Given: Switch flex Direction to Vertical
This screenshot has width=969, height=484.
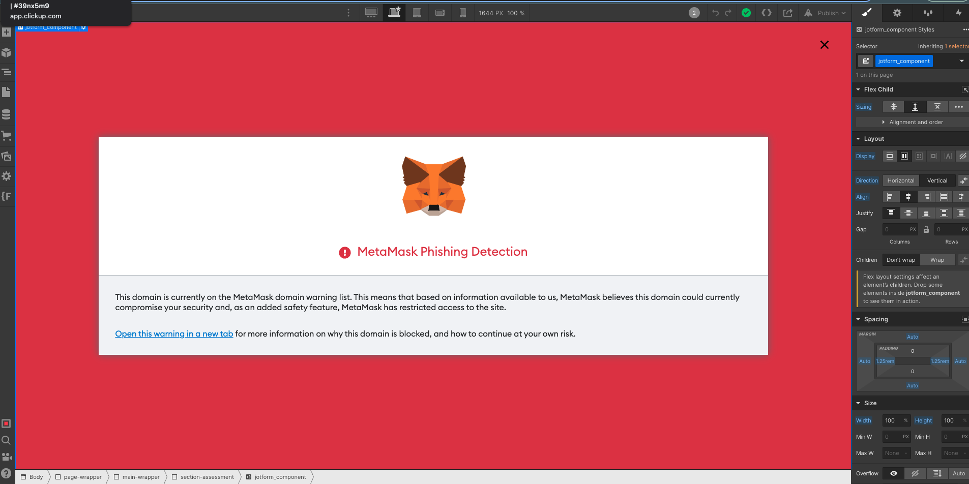Looking at the screenshot, I should pyautogui.click(x=937, y=180).
